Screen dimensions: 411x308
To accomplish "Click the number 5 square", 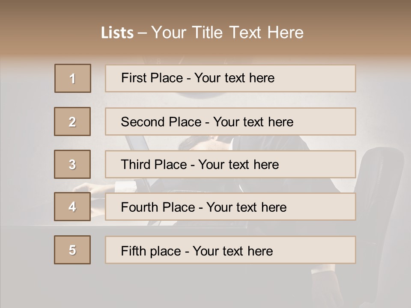I will tap(72, 250).
